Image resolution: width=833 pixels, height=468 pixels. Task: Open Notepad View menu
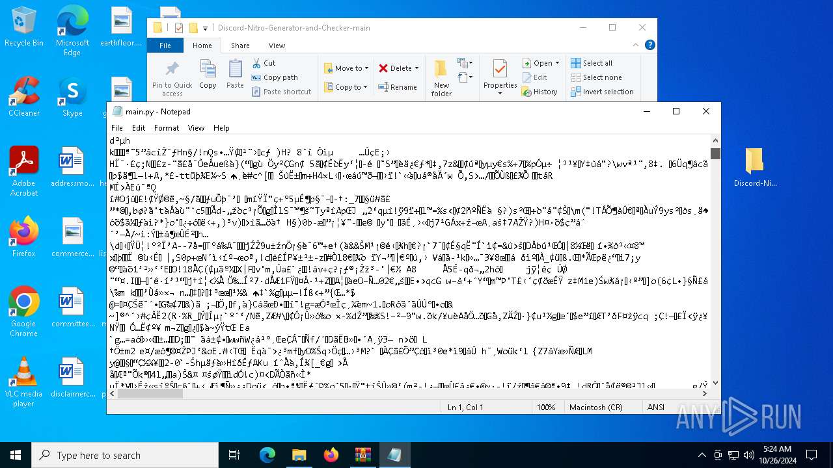(x=196, y=128)
